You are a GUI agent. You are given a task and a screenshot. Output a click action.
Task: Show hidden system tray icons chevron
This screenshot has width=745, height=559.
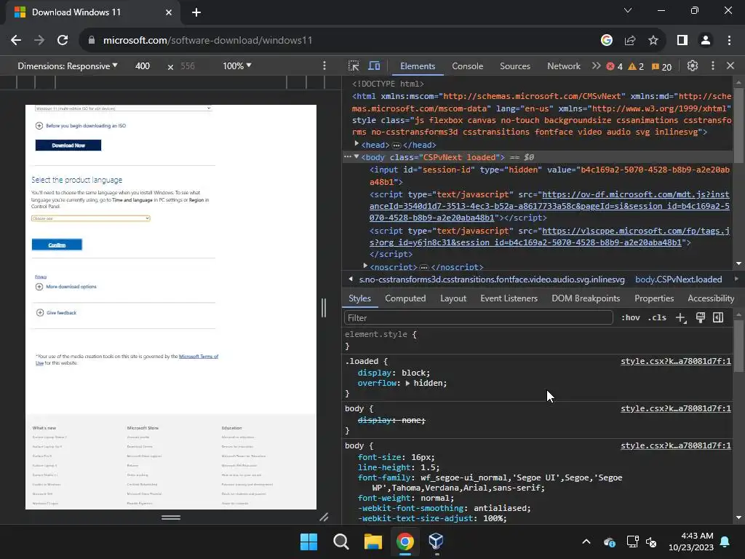click(x=586, y=542)
